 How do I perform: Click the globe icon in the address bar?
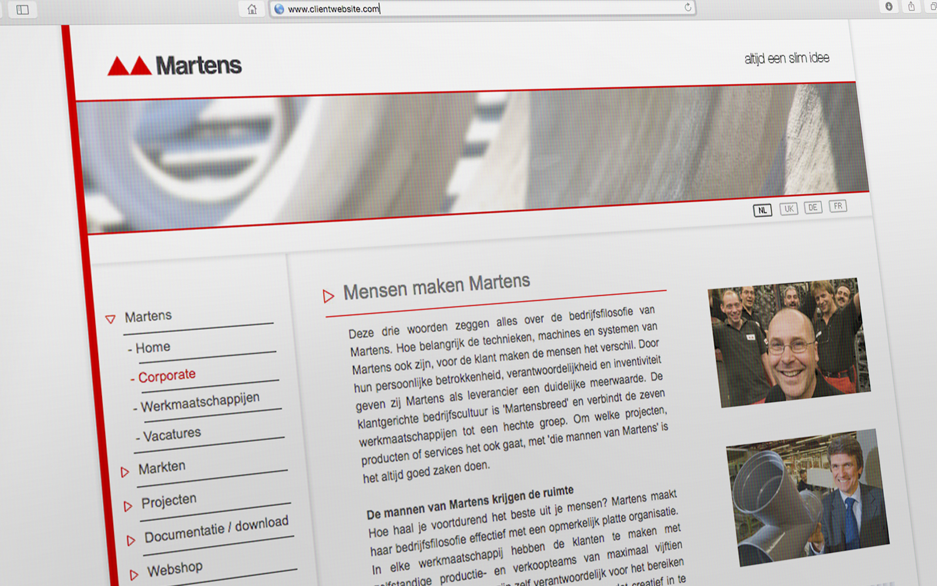pyautogui.click(x=279, y=9)
